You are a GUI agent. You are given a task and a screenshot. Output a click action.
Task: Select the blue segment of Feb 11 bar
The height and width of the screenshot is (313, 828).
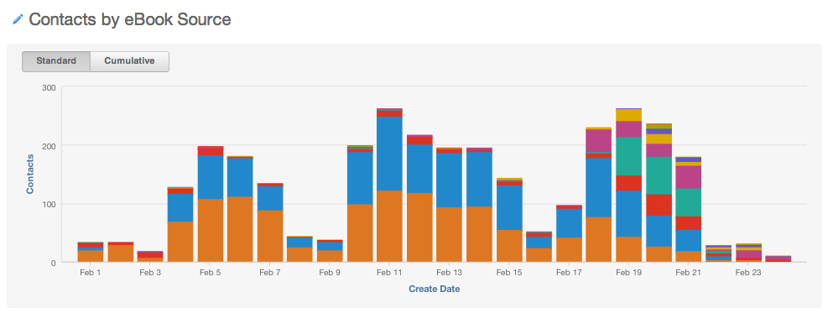click(x=390, y=154)
